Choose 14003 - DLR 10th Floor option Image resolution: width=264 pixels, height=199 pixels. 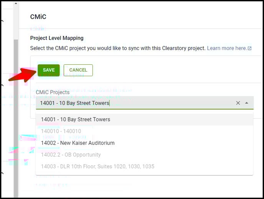(97, 166)
